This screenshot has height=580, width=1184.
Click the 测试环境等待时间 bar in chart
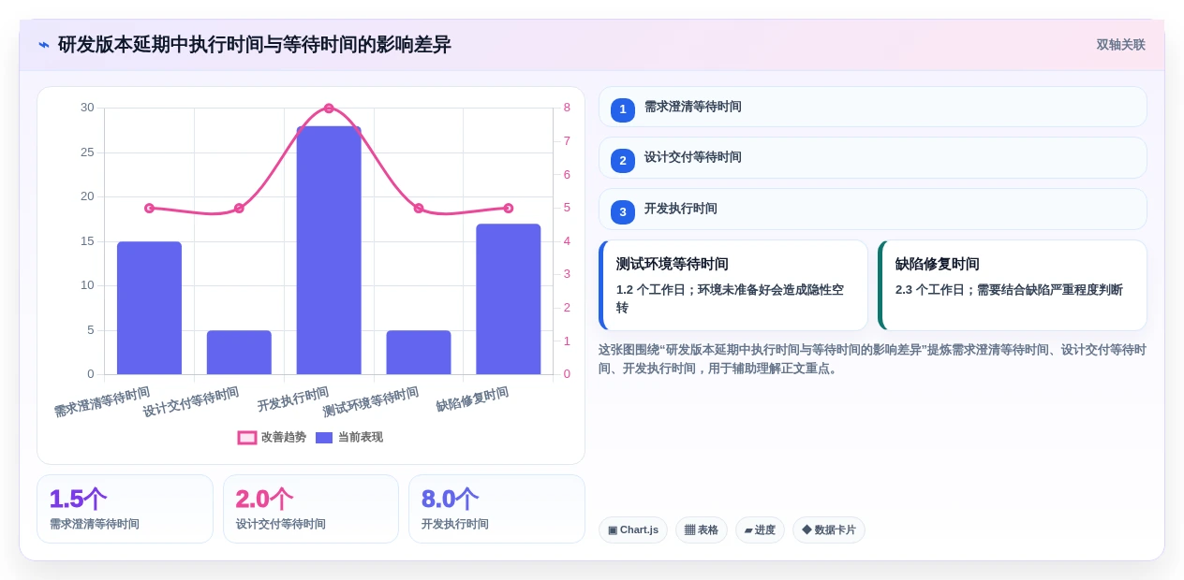419,353
